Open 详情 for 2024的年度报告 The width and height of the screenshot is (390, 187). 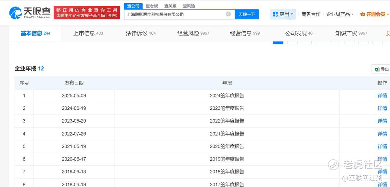[382, 95]
